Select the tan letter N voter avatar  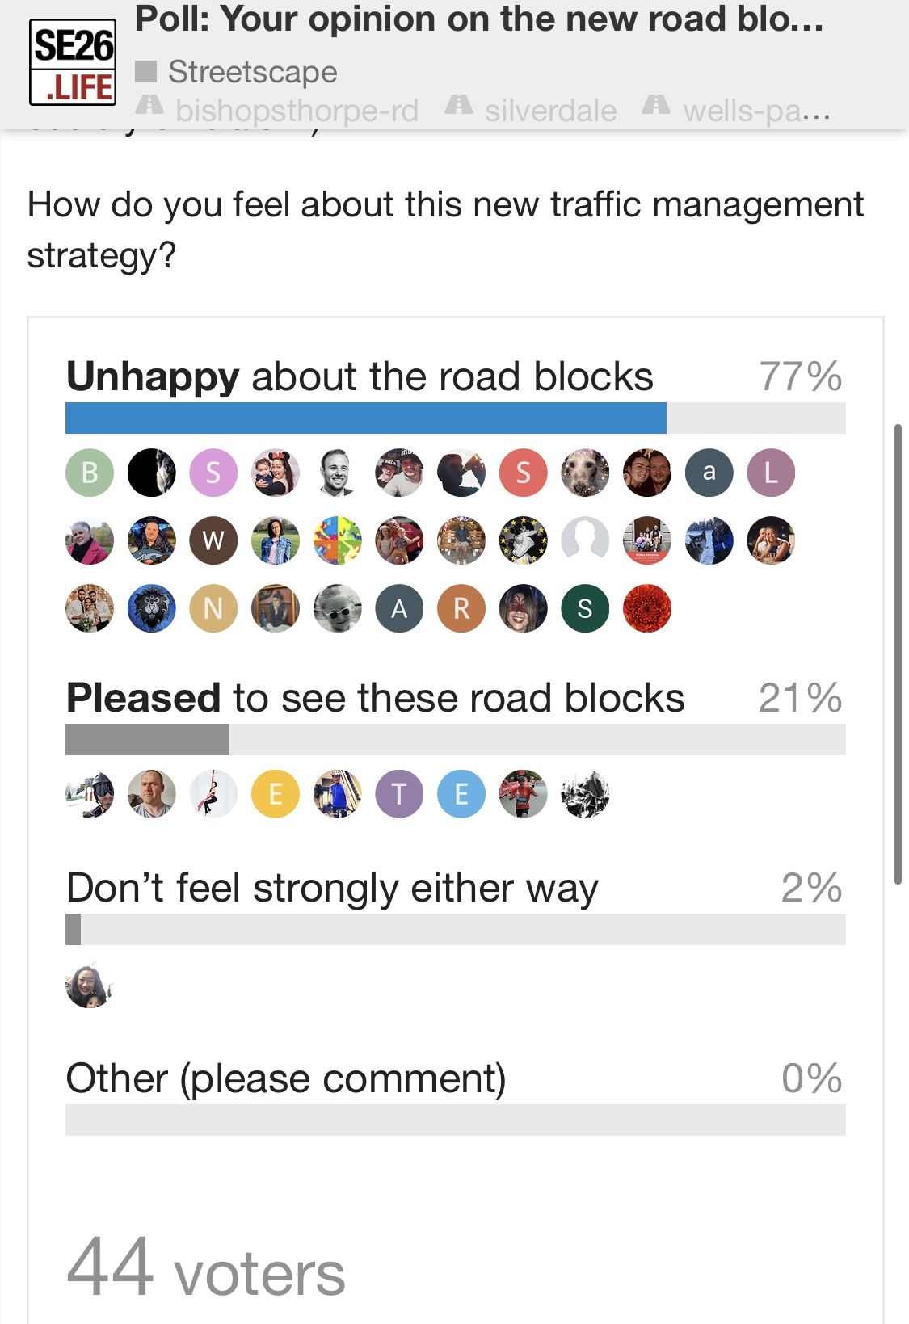(213, 608)
